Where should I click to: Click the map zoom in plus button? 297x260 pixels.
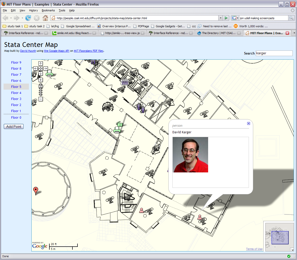pyautogui.click(x=41, y=80)
